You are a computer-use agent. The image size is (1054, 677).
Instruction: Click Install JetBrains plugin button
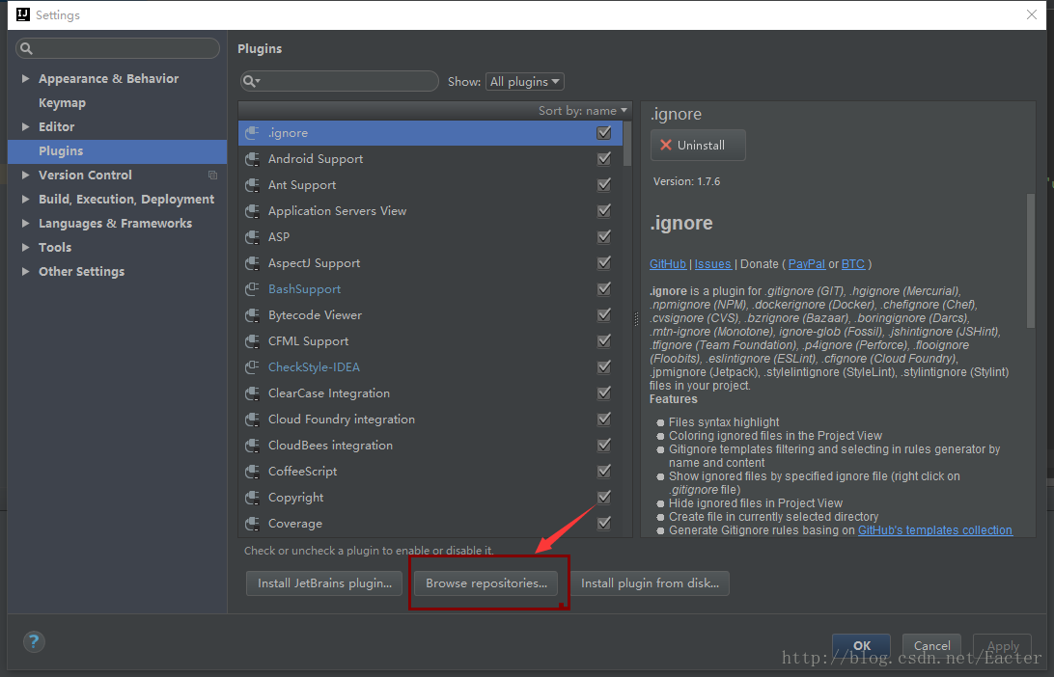tap(324, 582)
